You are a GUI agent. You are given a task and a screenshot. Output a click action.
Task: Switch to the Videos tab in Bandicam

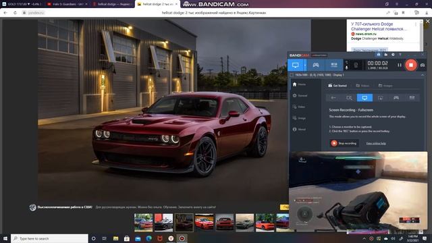pos(362,86)
